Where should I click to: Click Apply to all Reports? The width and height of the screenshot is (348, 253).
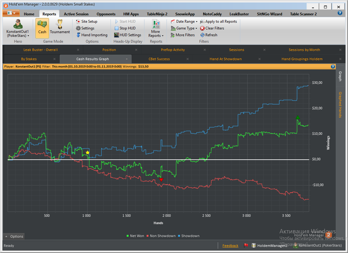pos(218,21)
